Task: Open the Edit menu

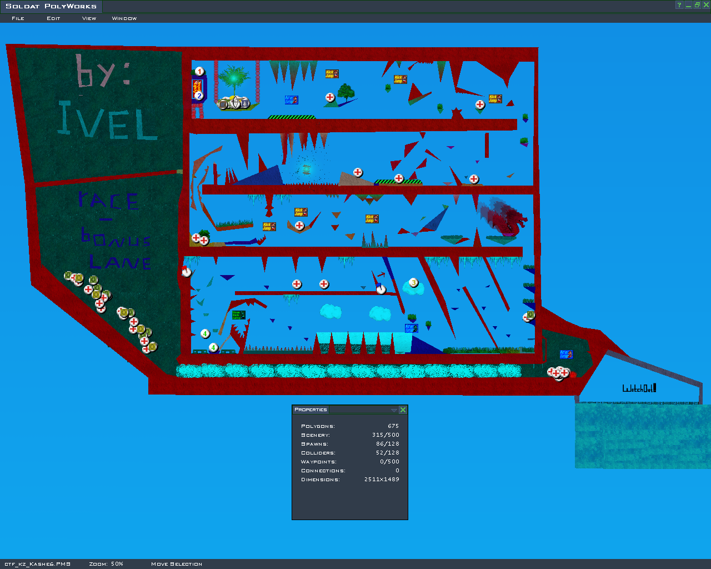Action: [x=53, y=18]
